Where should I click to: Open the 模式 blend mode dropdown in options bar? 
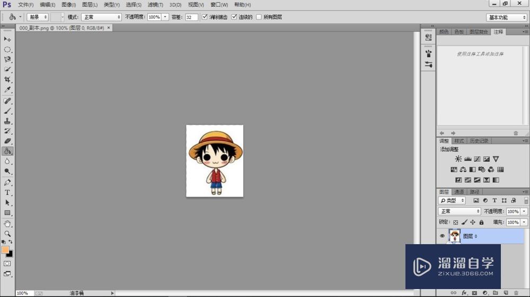(101, 17)
